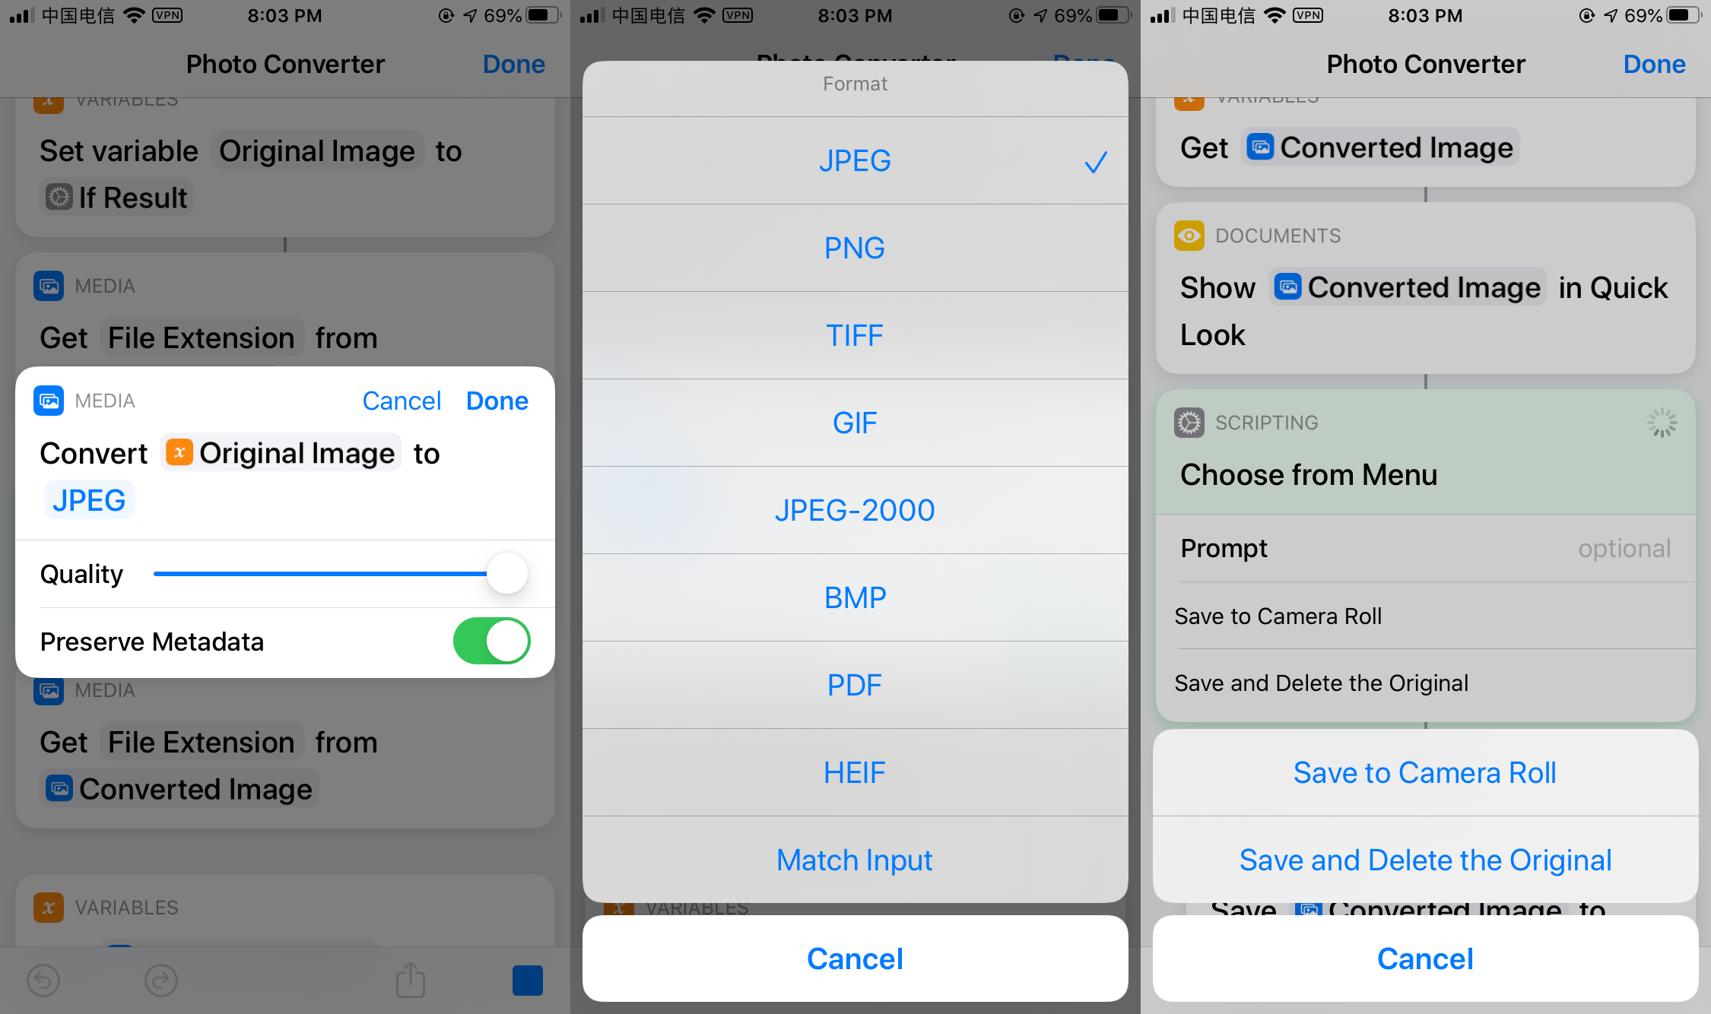Select JPEG format option

854,160
